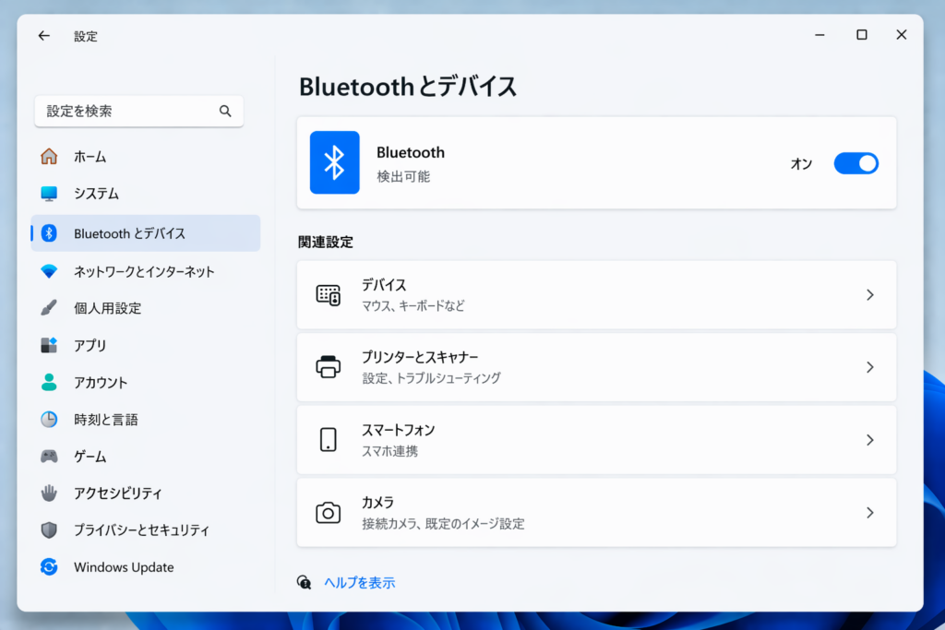Open スマートフォン row chevron arrow

[x=869, y=440]
